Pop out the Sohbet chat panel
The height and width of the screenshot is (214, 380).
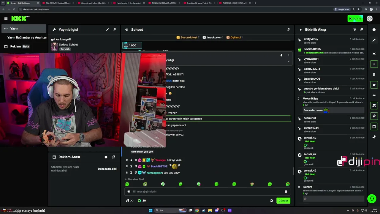[288, 30]
